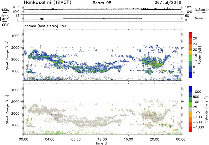Click the Nave legend label

(x=199, y=18)
